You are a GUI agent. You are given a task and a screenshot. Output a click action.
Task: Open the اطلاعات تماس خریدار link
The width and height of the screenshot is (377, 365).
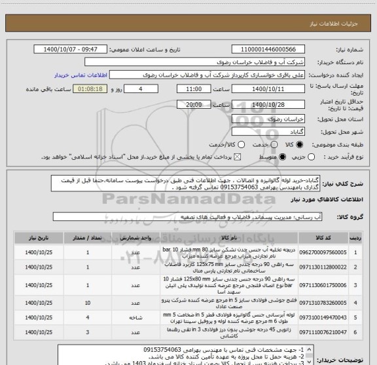[81, 75]
